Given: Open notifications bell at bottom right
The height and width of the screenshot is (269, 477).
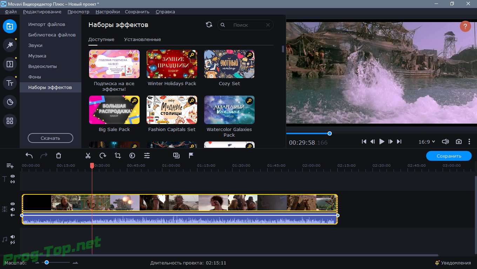Looking at the screenshot, I should click(437, 263).
